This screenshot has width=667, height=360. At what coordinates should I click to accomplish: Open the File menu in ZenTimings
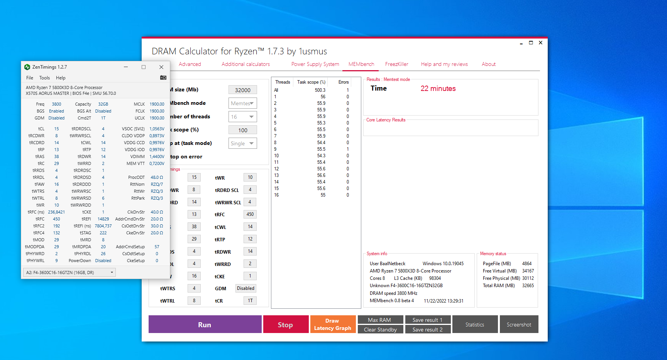(30, 78)
